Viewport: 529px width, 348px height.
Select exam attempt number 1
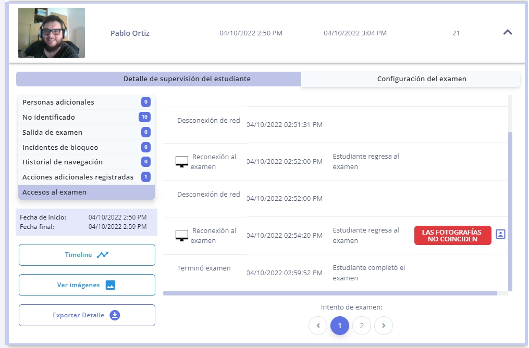340,326
